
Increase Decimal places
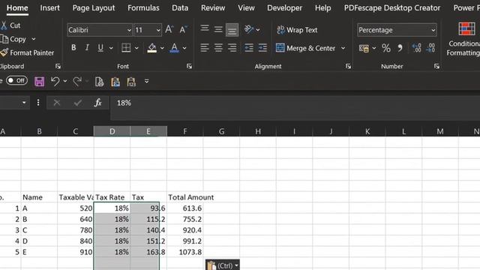[417, 48]
